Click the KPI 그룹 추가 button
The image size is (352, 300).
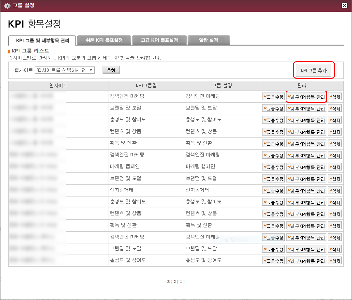click(x=314, y=70)
